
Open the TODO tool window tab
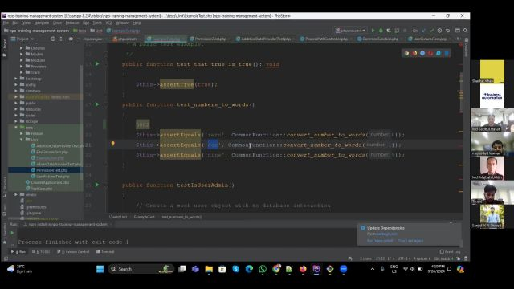coord(41,251)
